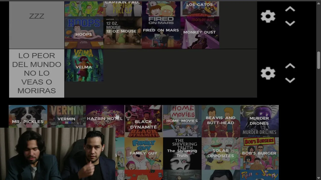Pick the Hazbin Hotel thumbnail
Viewport: 321px width, 180px height.
click(105, 116)
